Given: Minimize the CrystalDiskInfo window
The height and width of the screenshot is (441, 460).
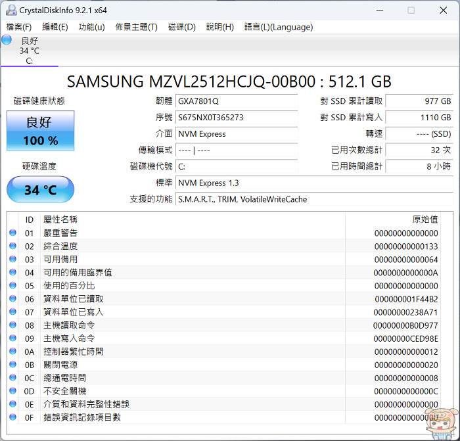Looking at the screenshot, I should (x=380, y=11).
